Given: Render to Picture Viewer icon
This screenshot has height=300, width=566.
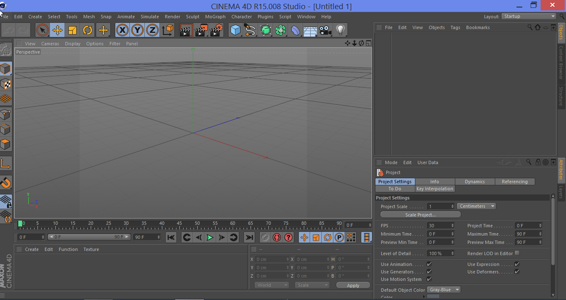Looking at the screenshot, I should click(x=201, y=30).
